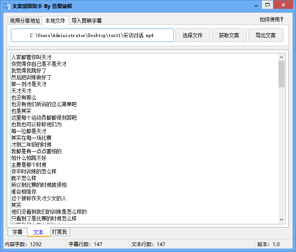The image size is (296, 252).
Task: Click the app icon in the title bar
Action: 6,6
